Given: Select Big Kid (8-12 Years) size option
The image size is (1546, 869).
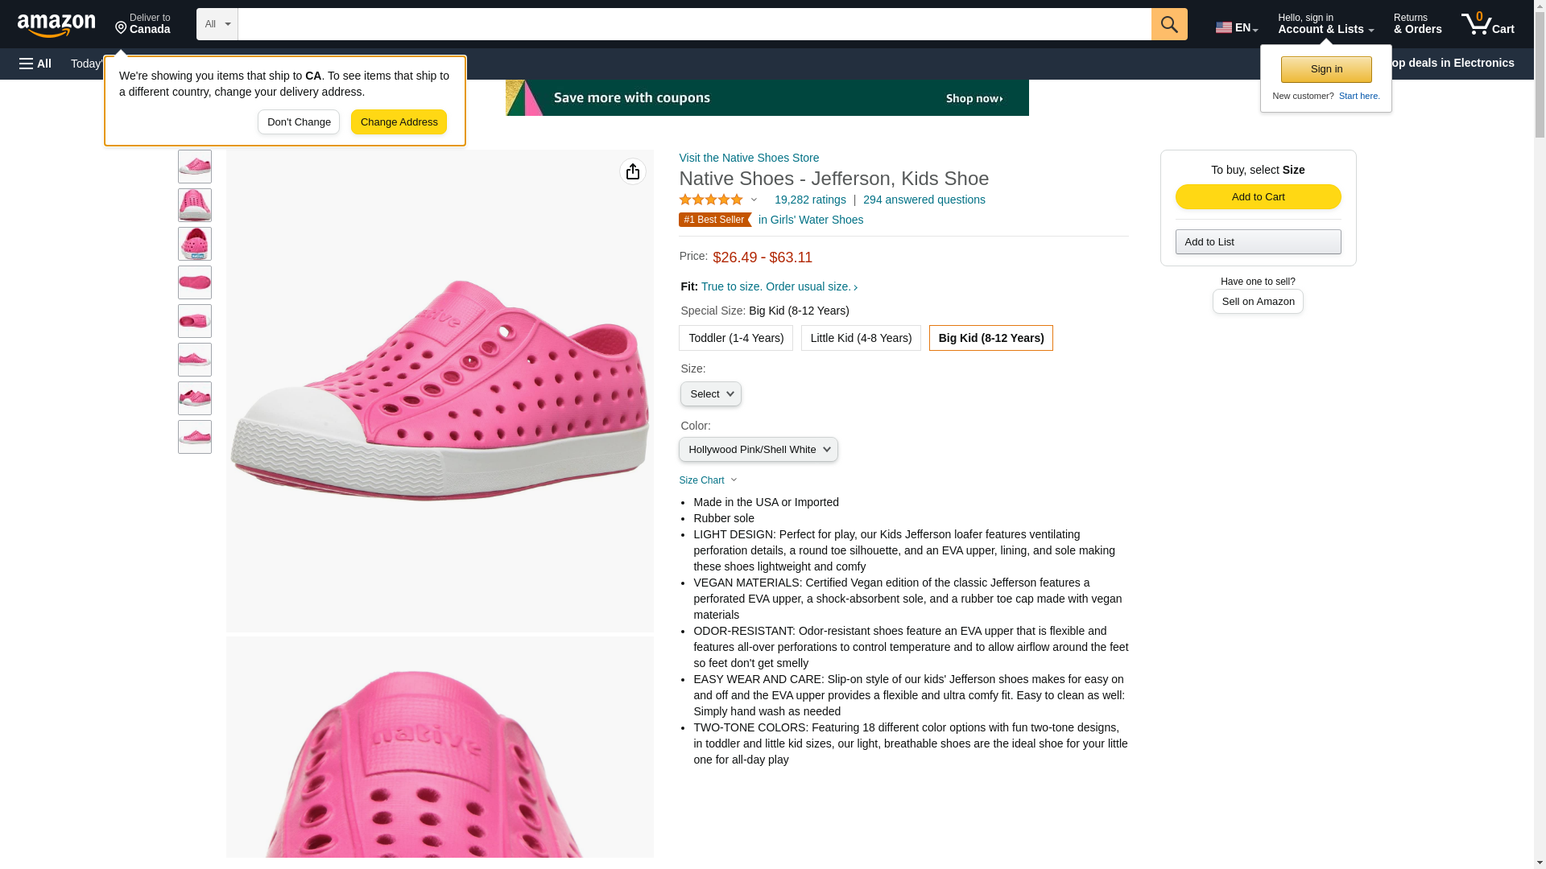Looking at the screenshot, I should pos(990,338).
